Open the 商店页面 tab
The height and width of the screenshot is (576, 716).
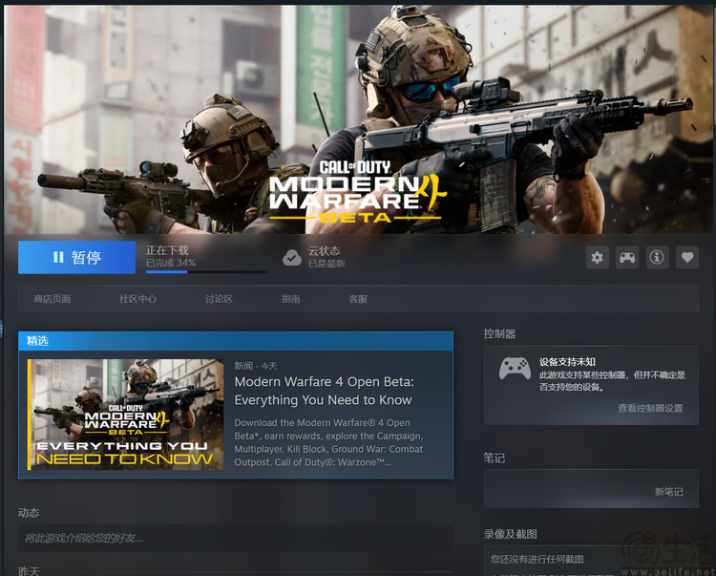[53, 299]
